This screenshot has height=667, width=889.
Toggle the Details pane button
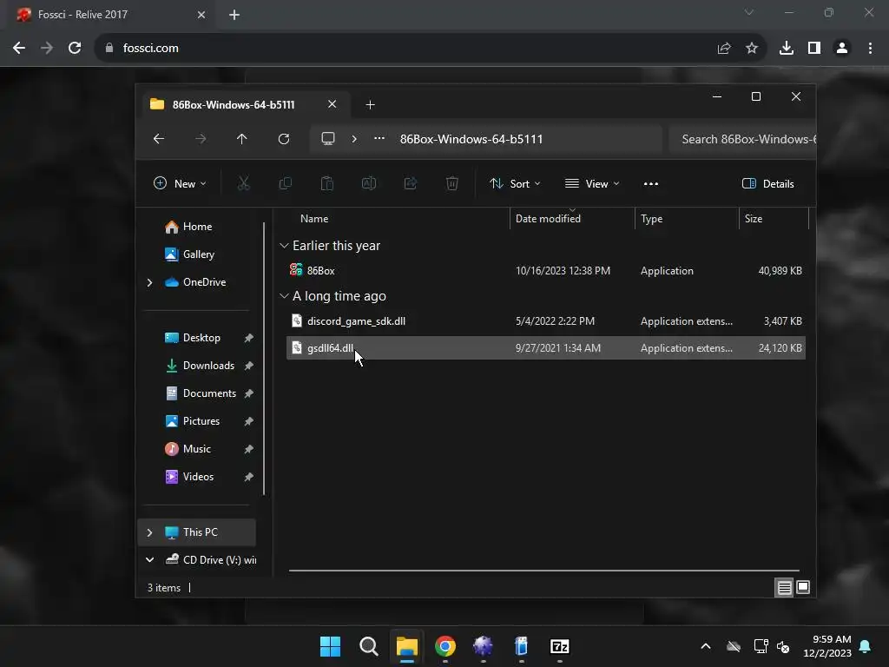[768, 184]
